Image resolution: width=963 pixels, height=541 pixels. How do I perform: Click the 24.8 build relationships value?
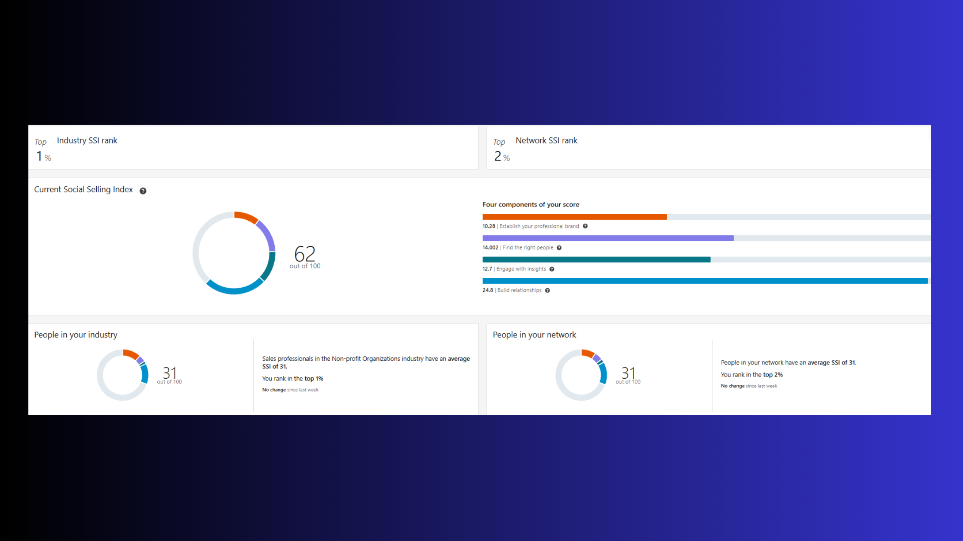pos(488,290)
